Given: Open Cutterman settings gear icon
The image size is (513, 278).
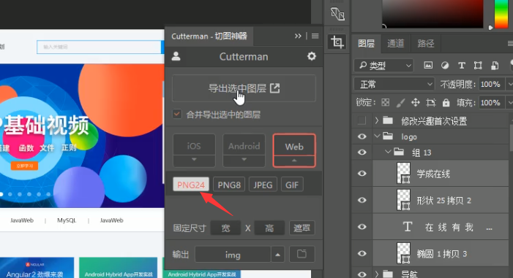Looking at the screenshot, I should point(312,56).
